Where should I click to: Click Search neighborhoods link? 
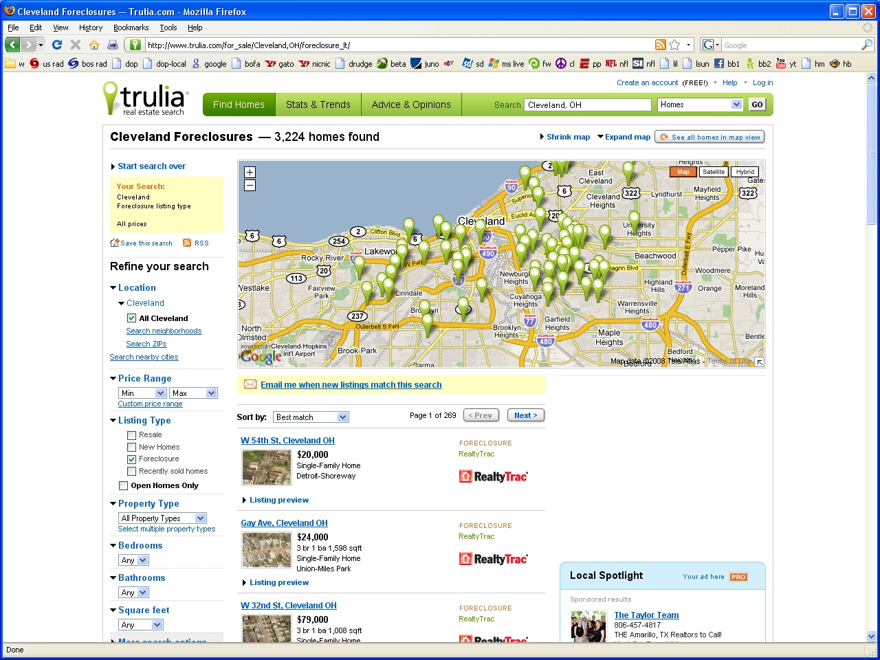click(x=164, y=331)
